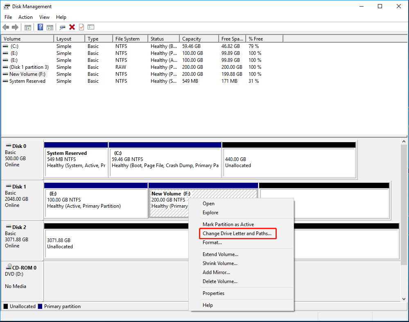The height and width of the screenshot is (322, 409).
Task: Select the (C:) partition block on Disk 0
Action: (x=165, y=160)
